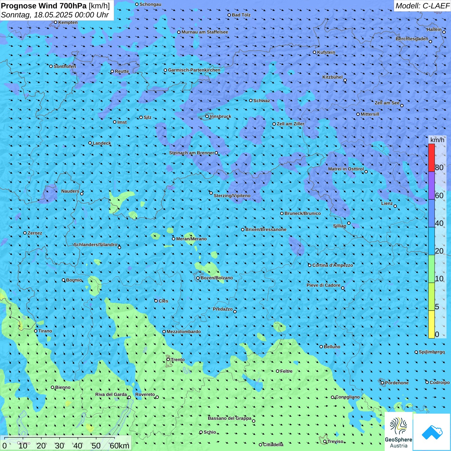Click the Kempten city marker
This screenshot has height=451, width=451.
click(x=55, y=22)
